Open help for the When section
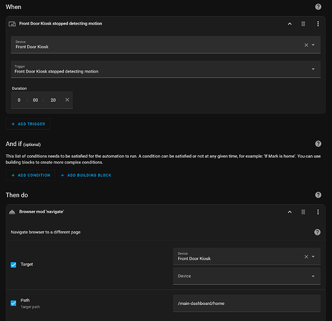The image size is (332, 321). tap(318, 7)
